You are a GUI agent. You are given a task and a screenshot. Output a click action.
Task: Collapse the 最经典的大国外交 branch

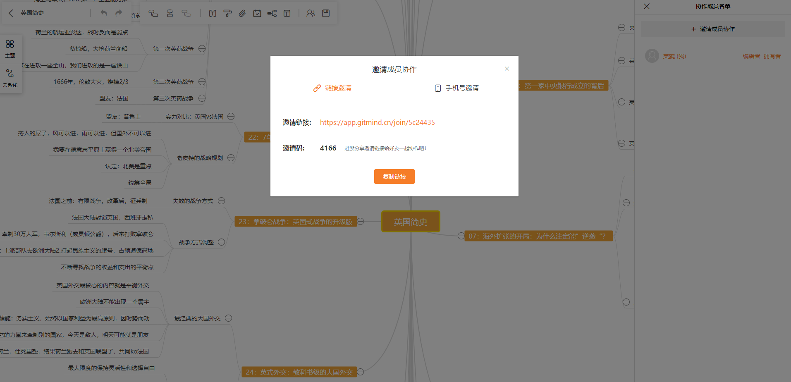coord(228,318)
